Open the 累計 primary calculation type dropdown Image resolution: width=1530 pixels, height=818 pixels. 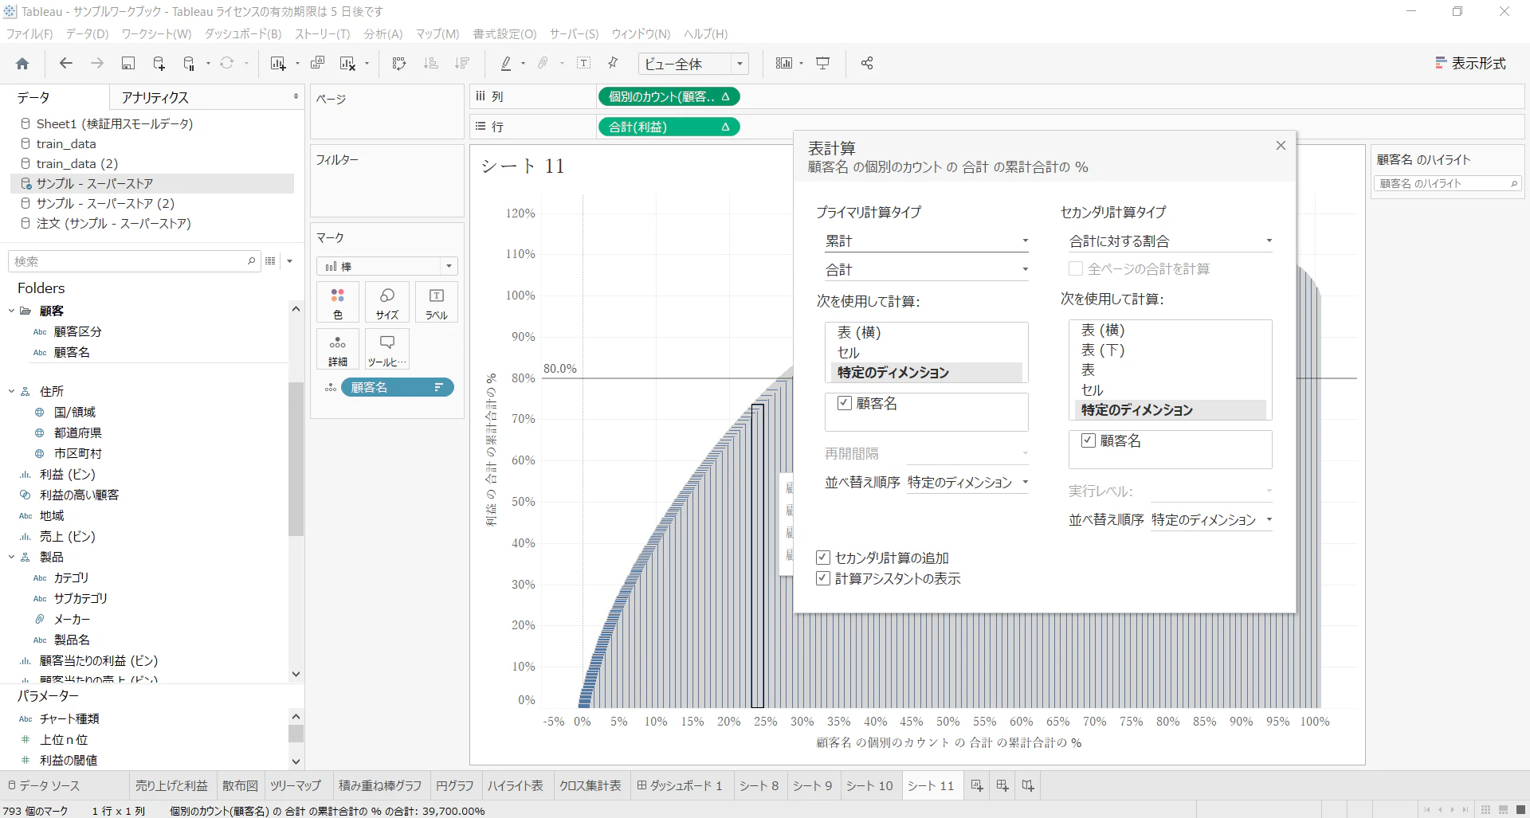tap(927, 241)
